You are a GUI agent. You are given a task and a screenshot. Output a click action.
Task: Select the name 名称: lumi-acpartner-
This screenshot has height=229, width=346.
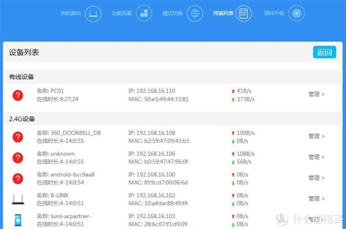64,216
